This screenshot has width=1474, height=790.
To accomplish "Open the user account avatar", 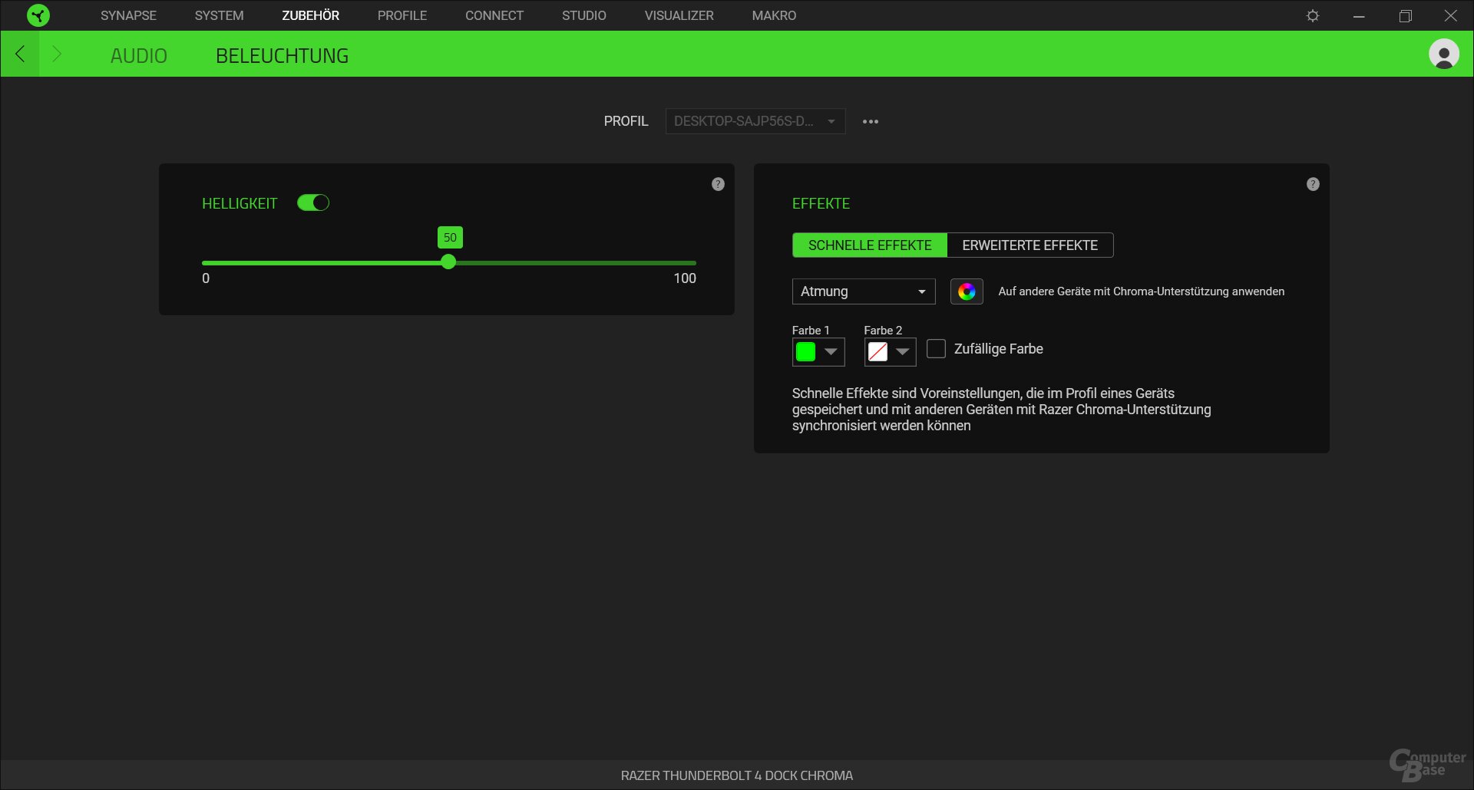I will click(x=1443, y=54).
